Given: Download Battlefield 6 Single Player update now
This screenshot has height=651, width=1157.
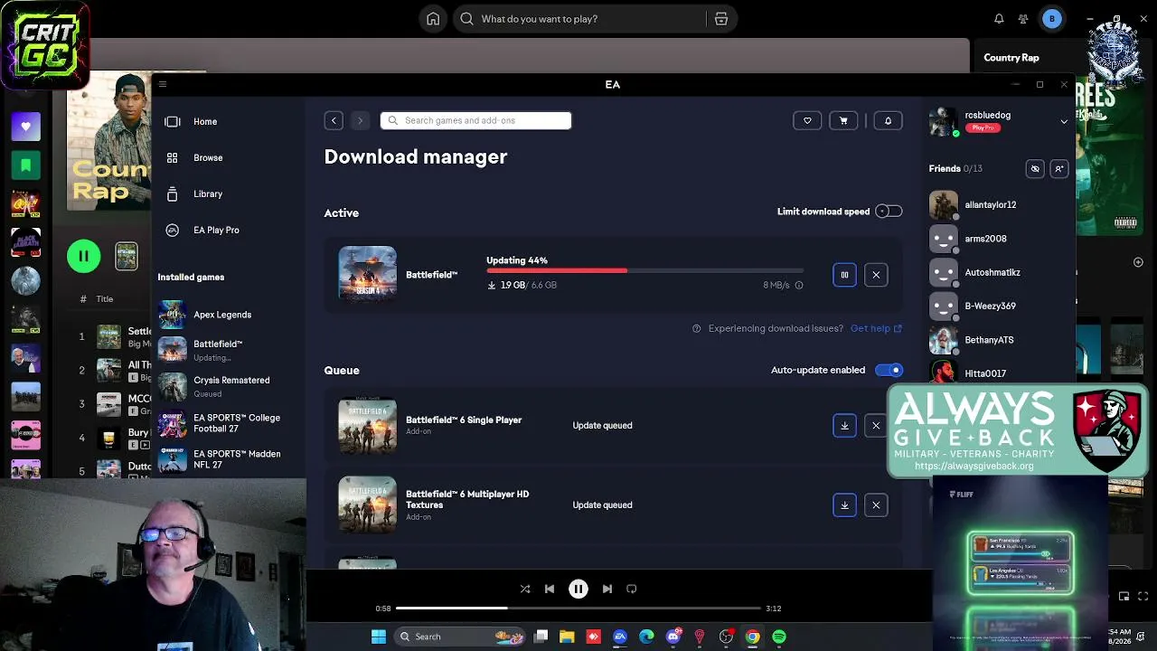Looking at the screenshot, I should pyautogui.click(x=844, y=426).
